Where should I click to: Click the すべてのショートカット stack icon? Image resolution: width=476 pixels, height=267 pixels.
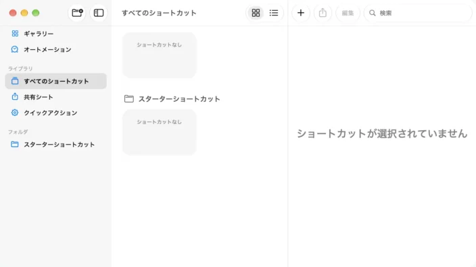pyautogui.click(x=15, y=81)
